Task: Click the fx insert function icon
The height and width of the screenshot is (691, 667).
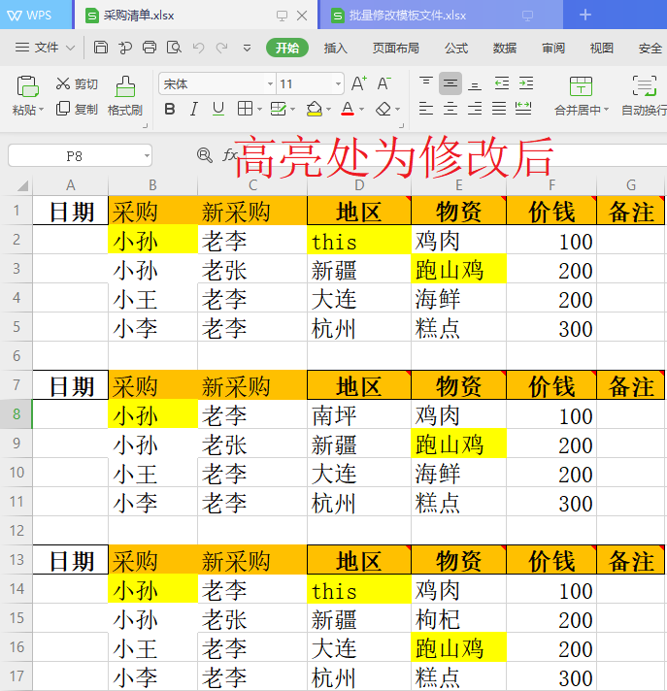Action: [230, 155]
